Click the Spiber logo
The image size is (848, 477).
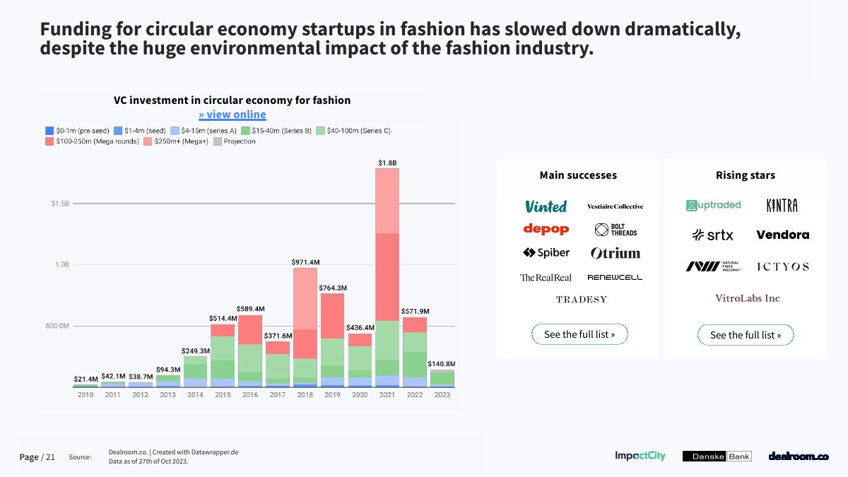point(546,252)
